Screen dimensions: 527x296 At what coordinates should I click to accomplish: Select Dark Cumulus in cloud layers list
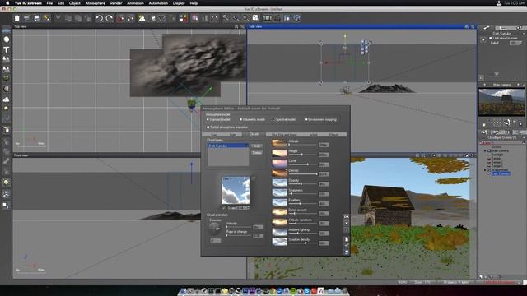coord(228,146)
